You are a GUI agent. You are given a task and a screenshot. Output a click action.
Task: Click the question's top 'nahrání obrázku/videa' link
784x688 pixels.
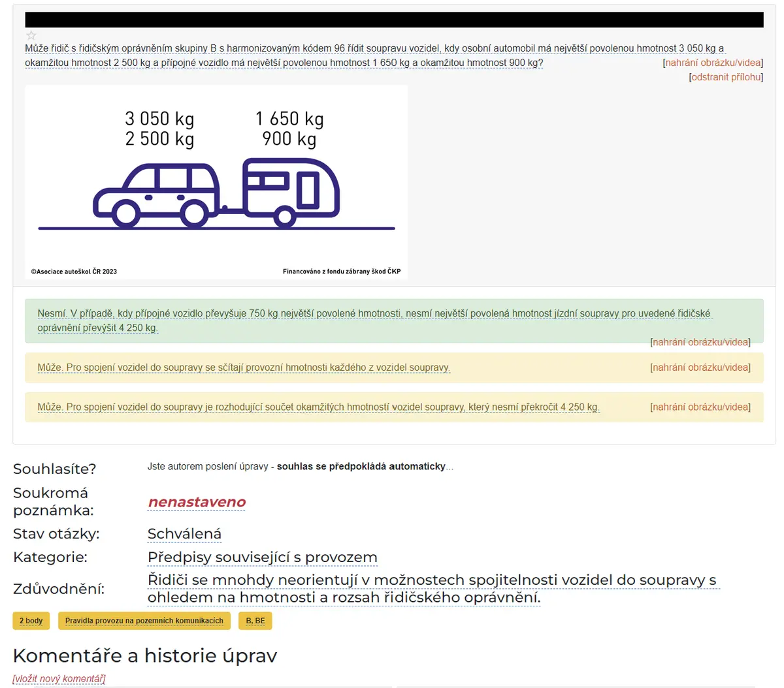[x=713, y=63]
